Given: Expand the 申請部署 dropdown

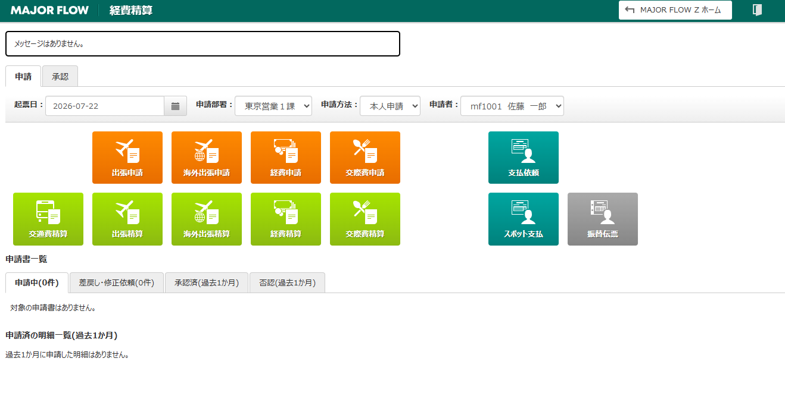Looking at the screenshot, I should coord(273,106).
